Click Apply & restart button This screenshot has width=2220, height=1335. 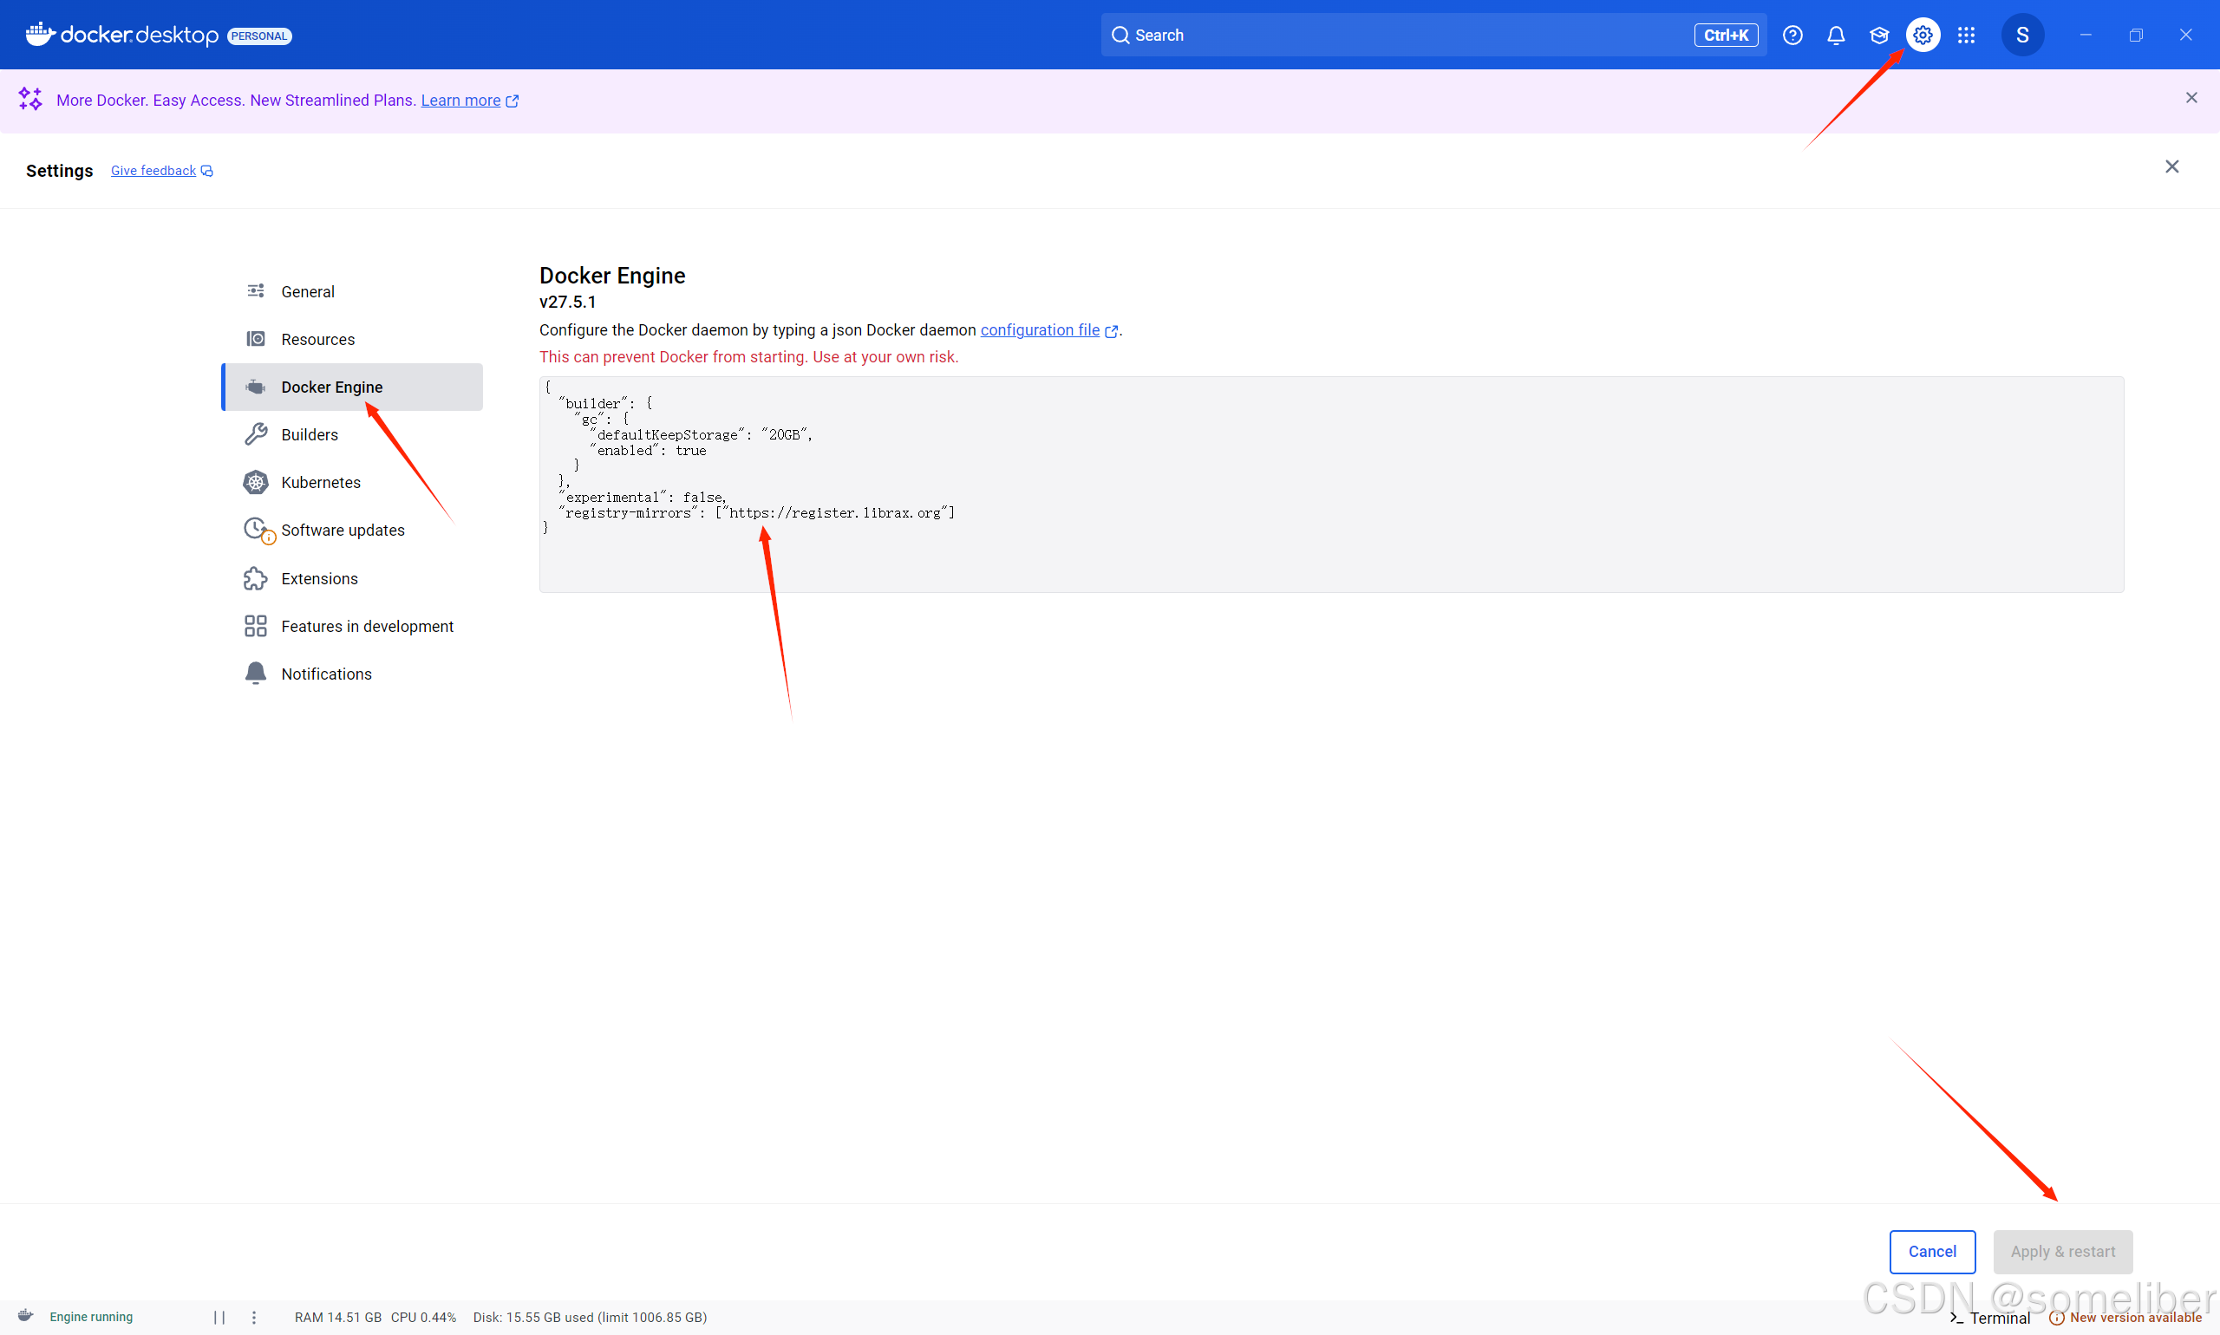[x=2062, y=1251]
